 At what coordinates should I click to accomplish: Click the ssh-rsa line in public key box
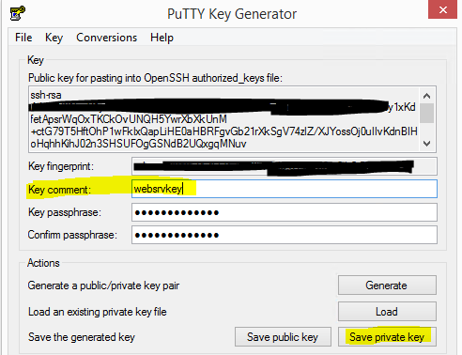point(46,95)
